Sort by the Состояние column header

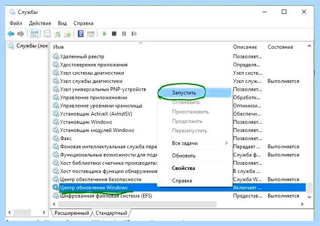click(280, 47)
